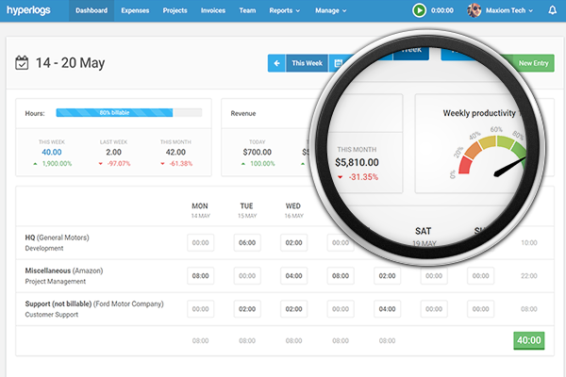Screen dimensions: 566x377
Task: Click the Development task label
Action: (x=44, y=248)
